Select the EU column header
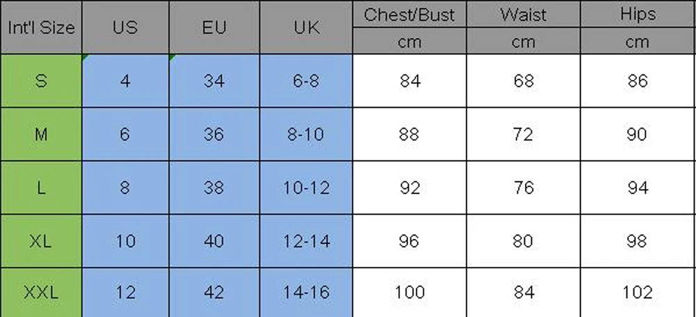The width and height of the screenshot is (696, 317). click(x=214, y=28)
